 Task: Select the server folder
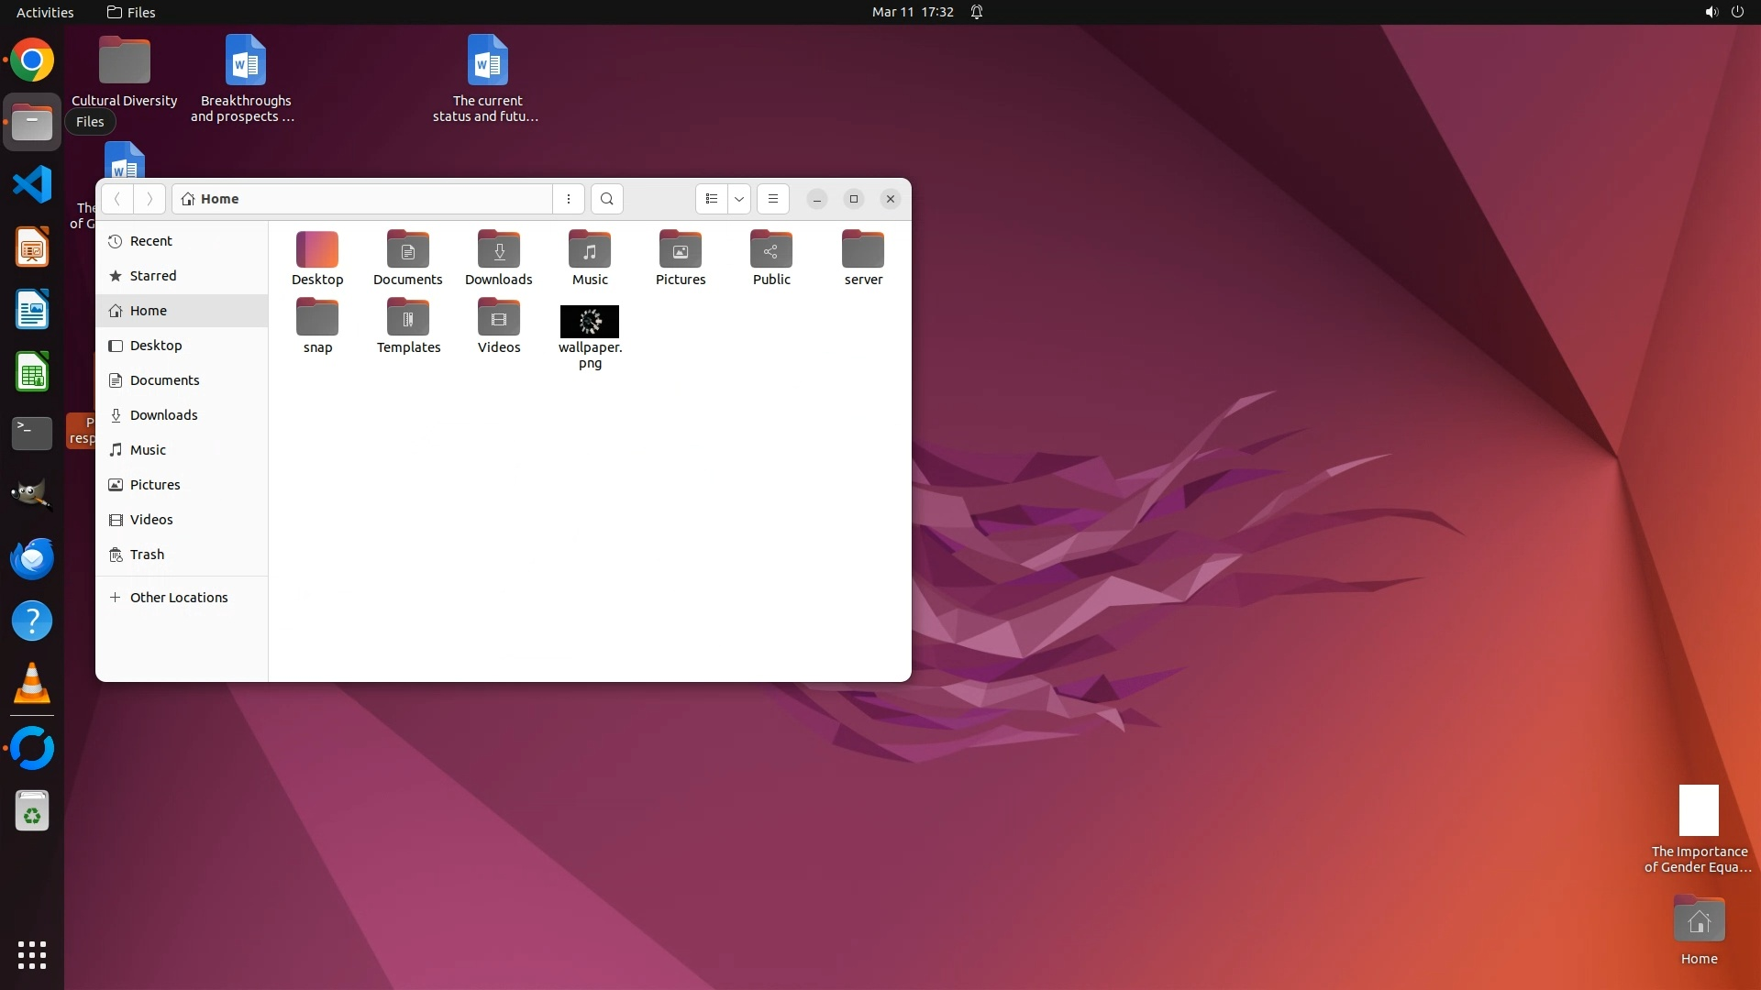click(x=863, y=250)
